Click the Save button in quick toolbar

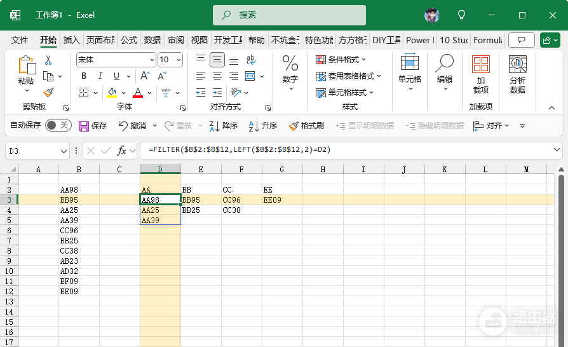pyautogui.click(x=93, y=126)
